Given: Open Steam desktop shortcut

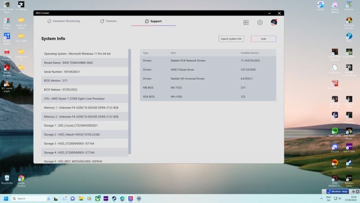Looking at the screenshot, I should [349, 164].
